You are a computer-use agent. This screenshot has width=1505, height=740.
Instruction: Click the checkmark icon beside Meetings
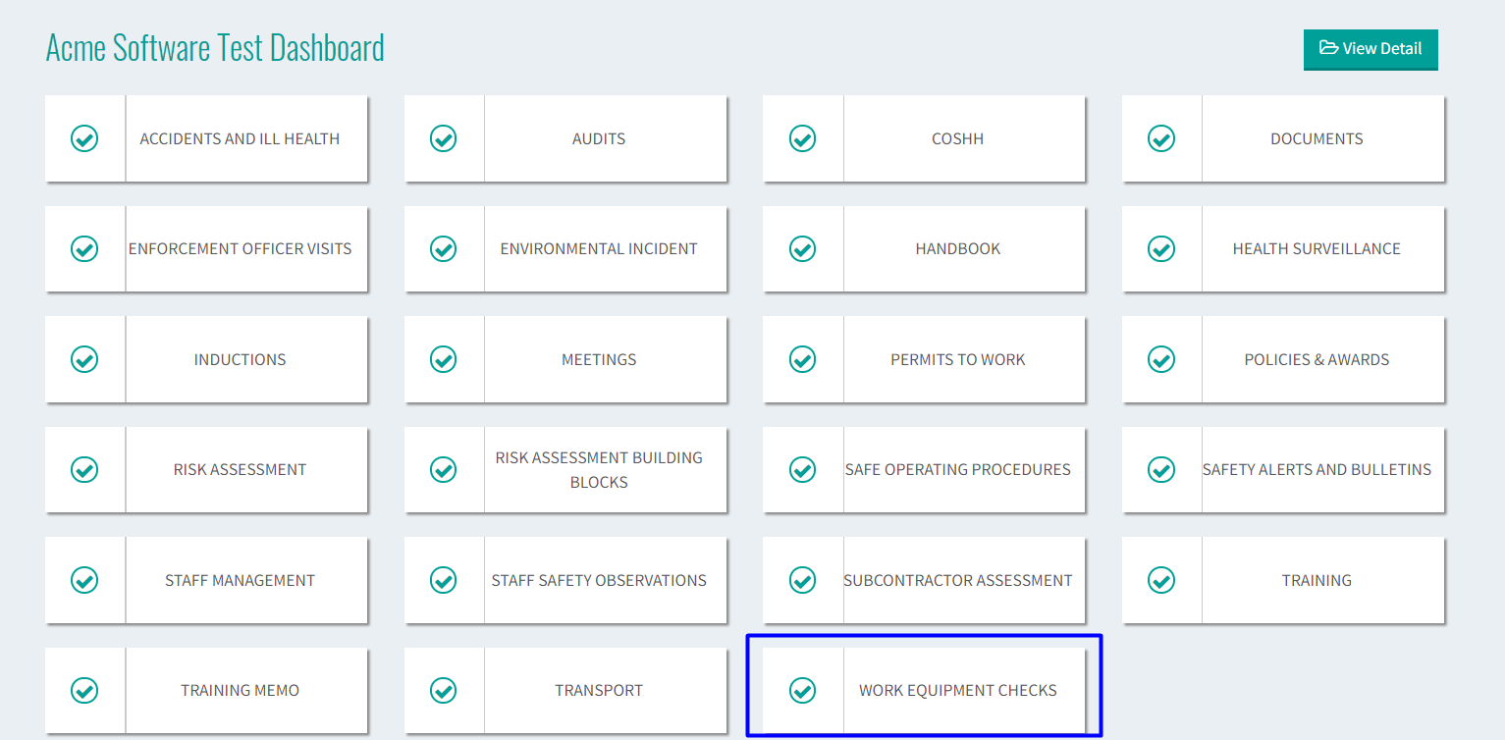pyautogui.click(x=444, y=360)
